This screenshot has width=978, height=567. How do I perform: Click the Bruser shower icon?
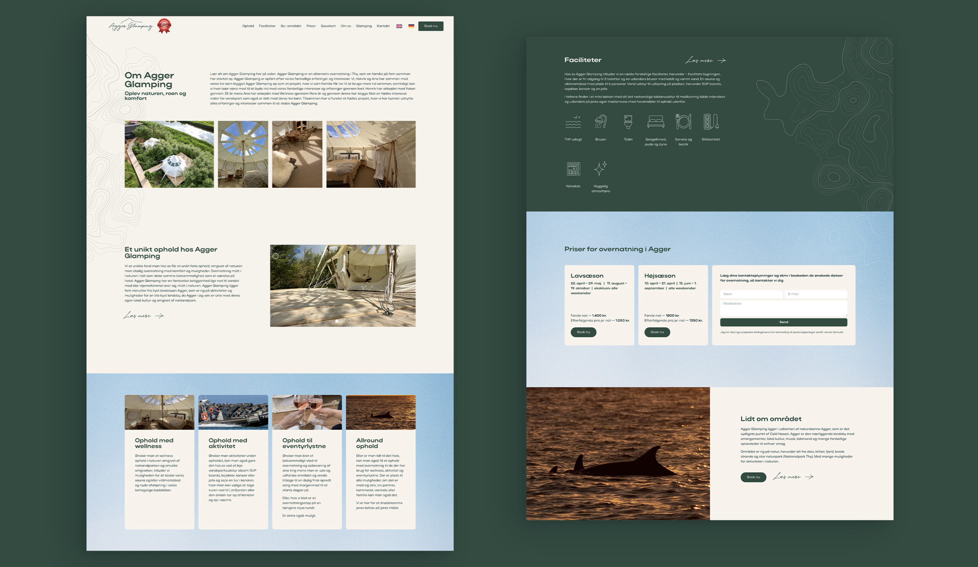tap(601, 122)
